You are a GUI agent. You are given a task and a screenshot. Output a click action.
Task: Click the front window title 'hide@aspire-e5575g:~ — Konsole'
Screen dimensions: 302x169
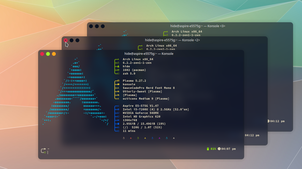click(149, 54)
